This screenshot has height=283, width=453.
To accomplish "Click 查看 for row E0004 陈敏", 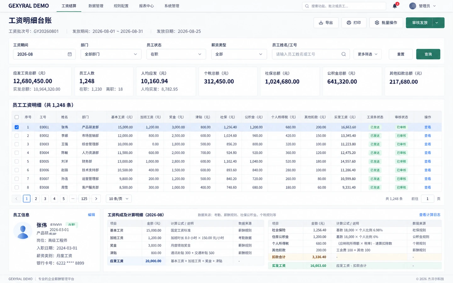I will [x=428, y=153].
